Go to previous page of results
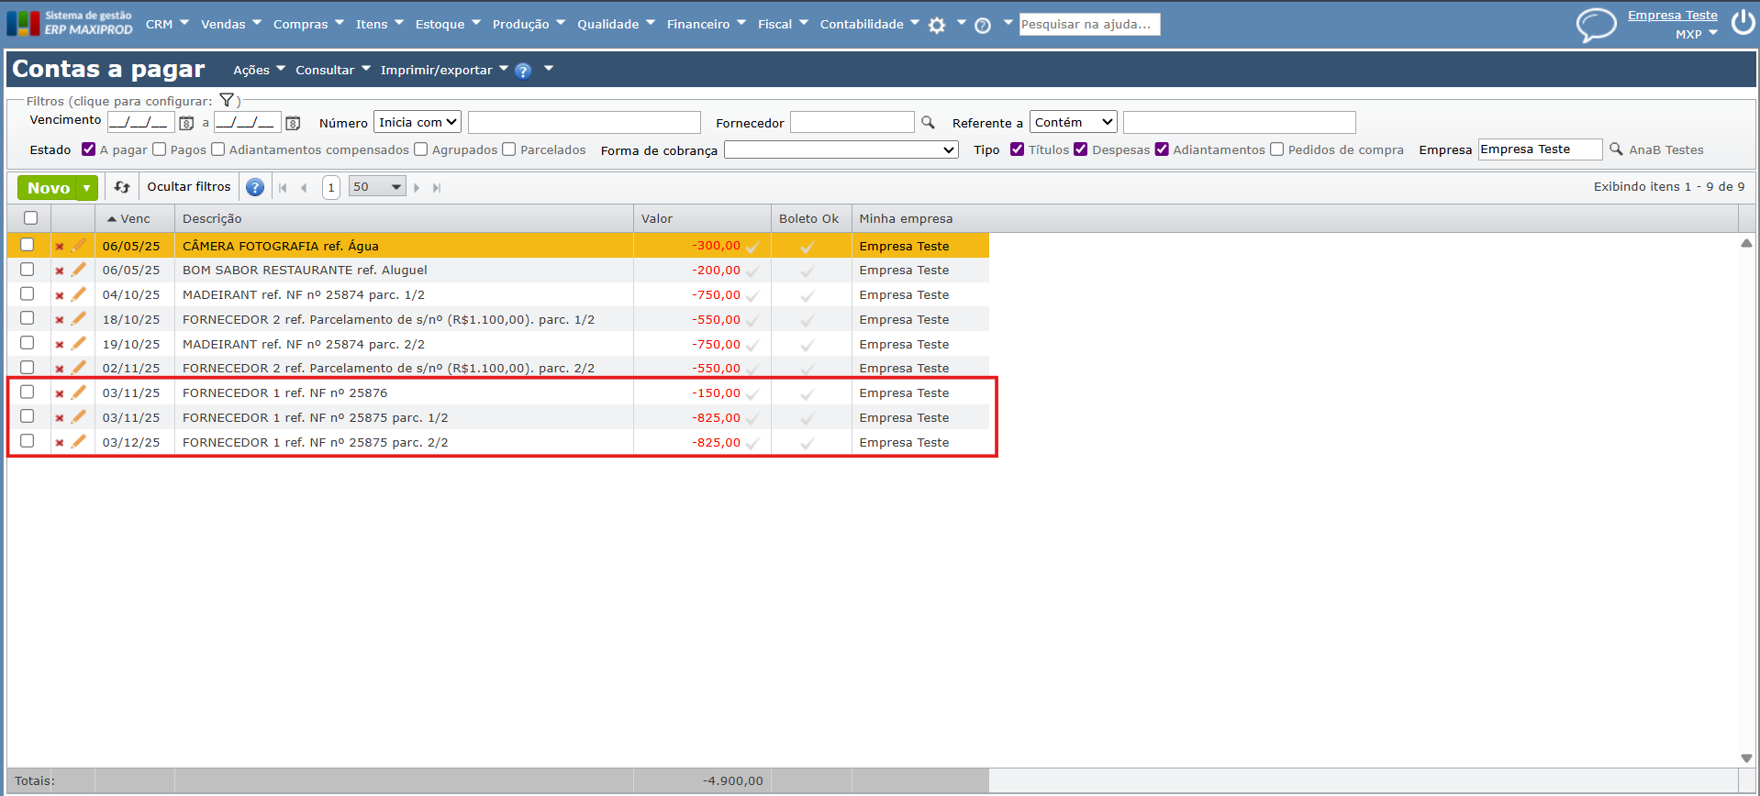This screenshot has width=1760, height=796. [304, 188]
